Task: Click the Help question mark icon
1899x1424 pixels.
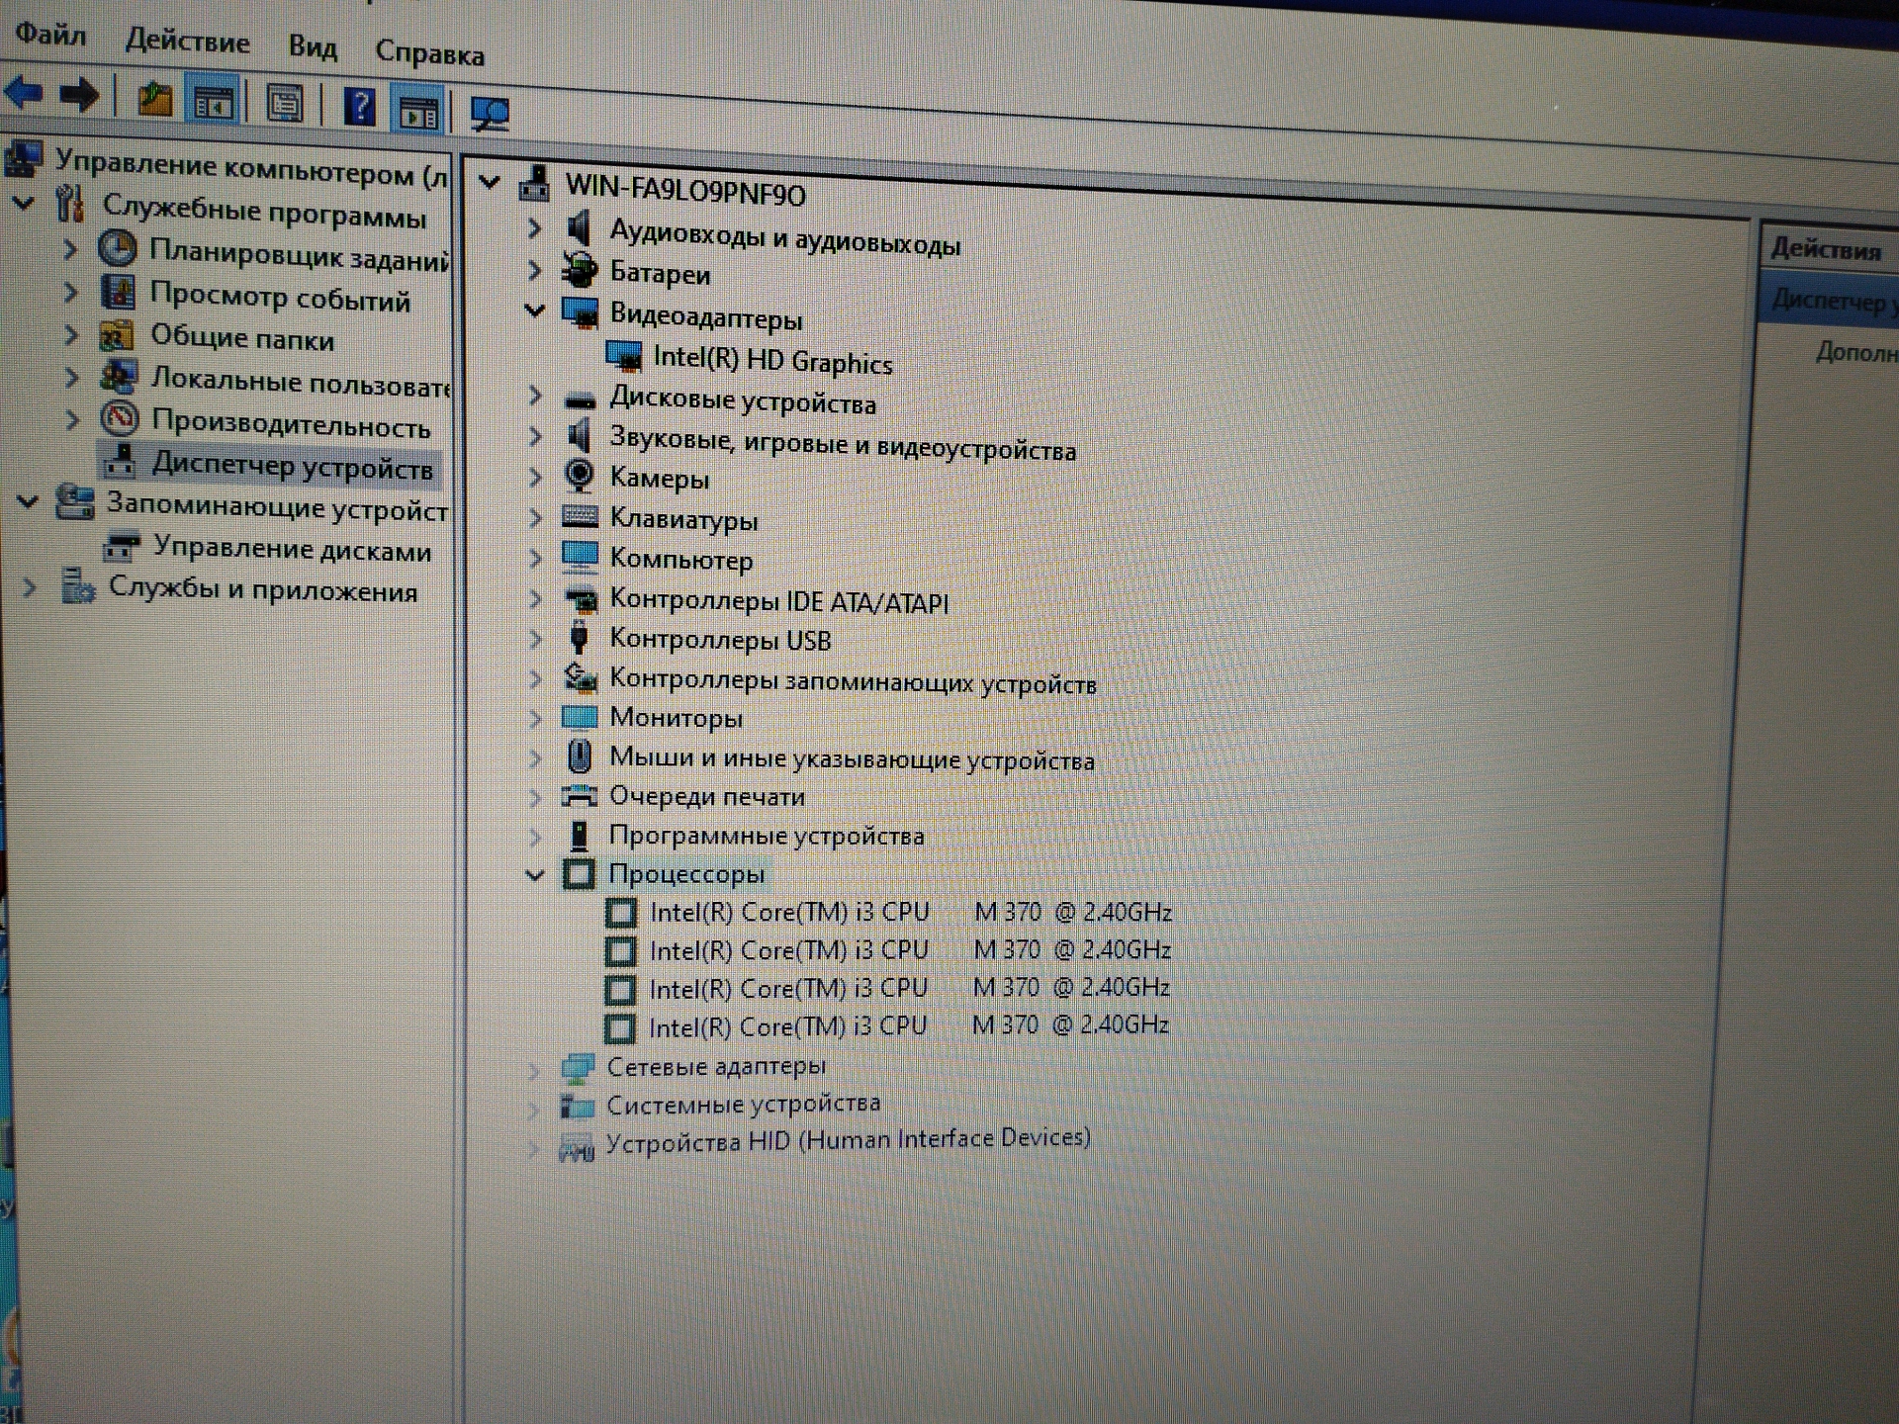Action: [x=359, y=106]
